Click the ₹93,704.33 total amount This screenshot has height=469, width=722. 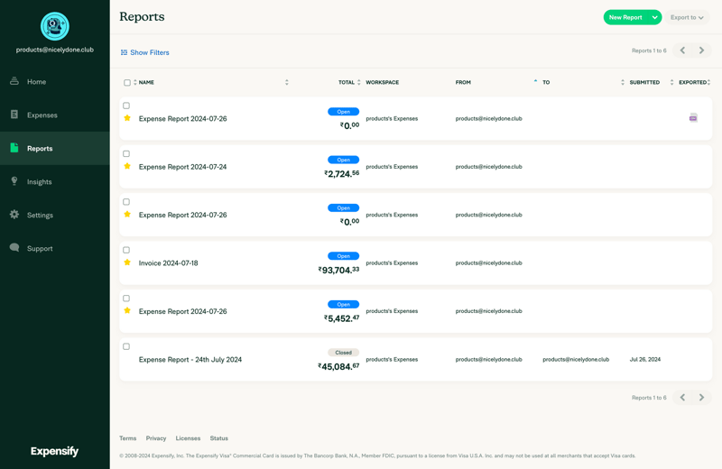click(x=339, y=271)
